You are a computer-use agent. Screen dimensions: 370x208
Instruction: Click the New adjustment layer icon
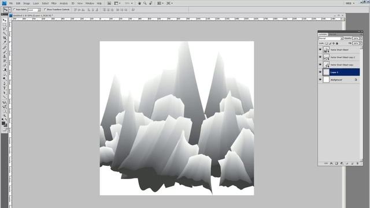(342, 164)
